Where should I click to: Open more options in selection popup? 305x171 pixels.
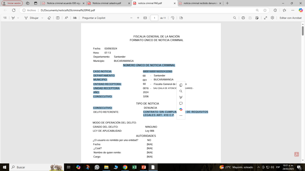pos(181,115)
